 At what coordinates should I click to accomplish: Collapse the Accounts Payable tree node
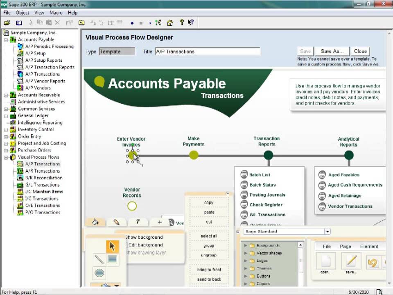pos(6,40)
